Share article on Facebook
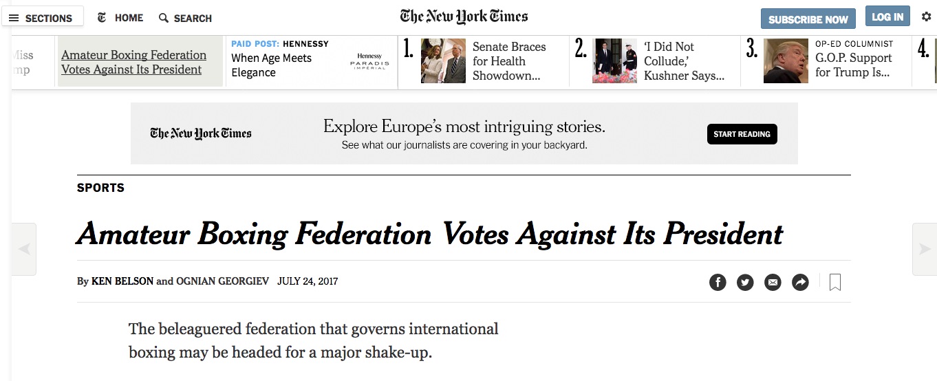Screen dimensions: 937x381 tap(718, 282)
